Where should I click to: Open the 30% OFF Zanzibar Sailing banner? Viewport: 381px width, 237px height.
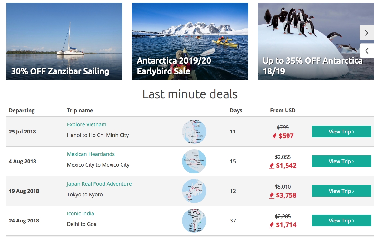64,41
